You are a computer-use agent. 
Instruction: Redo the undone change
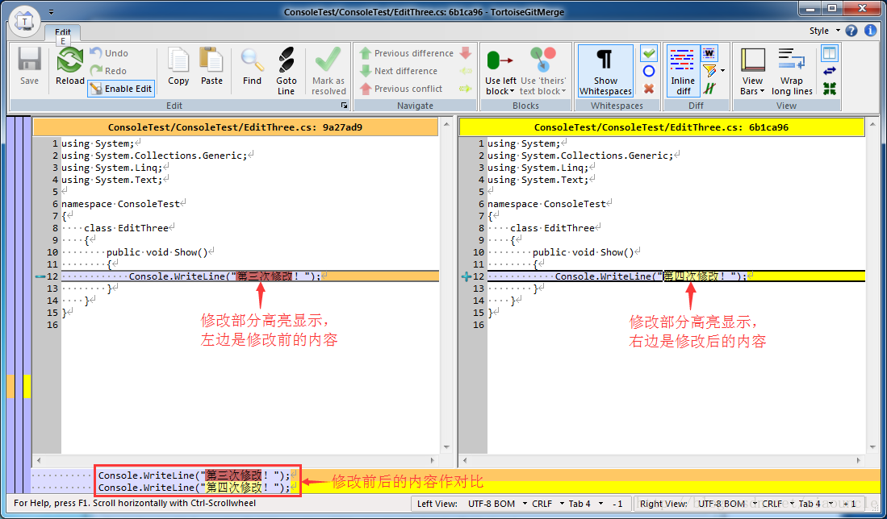(x=109, y=71)
